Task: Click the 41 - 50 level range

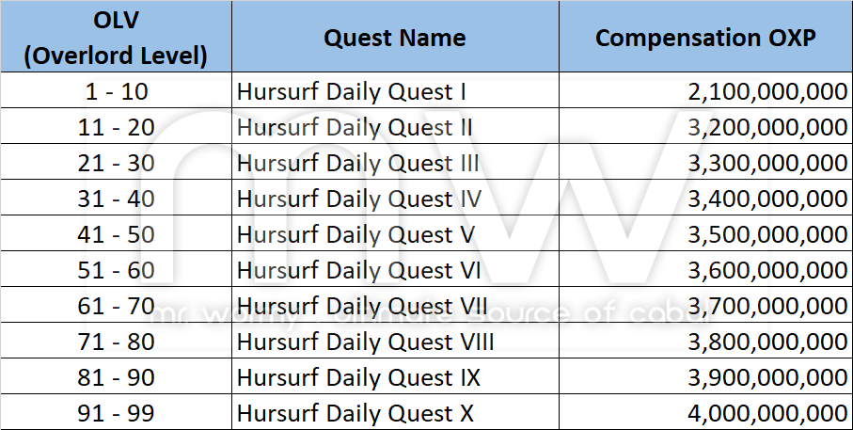Action: pyautogui.click(x=116, y=235)
